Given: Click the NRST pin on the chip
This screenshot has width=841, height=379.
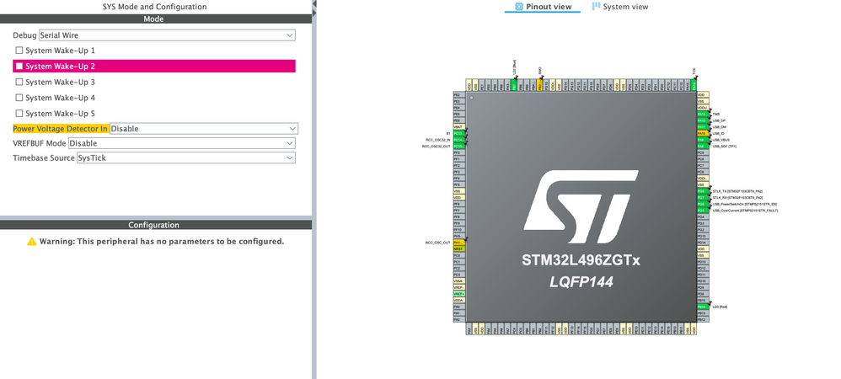Looking at the screenshot, I should [459, 248].
